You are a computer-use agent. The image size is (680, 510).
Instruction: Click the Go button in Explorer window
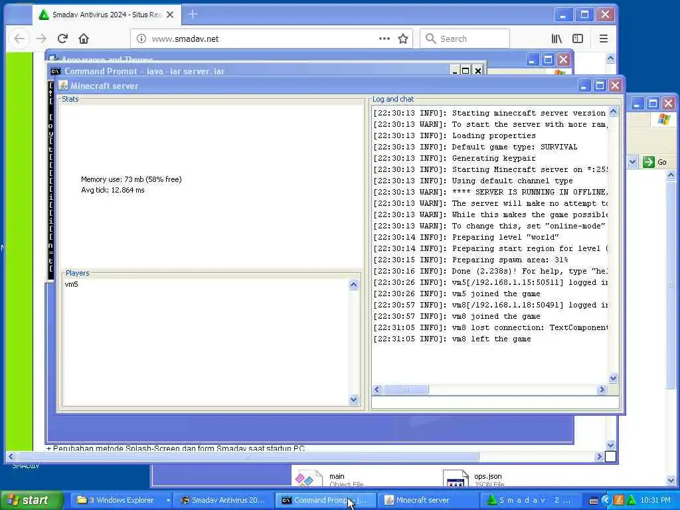pyautogui.click(x=655, y=162)
